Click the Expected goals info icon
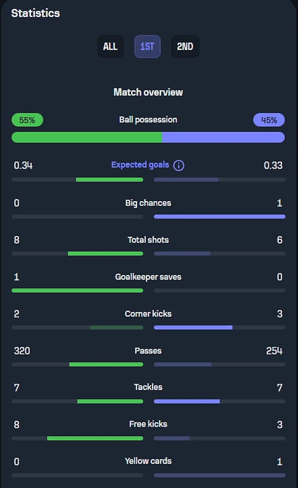Screen dimensions: 298x488 [x=179, y=166]
